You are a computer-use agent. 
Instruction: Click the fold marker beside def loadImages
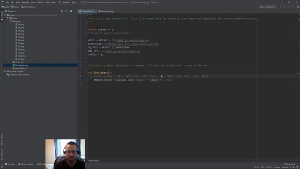(87, 73)
